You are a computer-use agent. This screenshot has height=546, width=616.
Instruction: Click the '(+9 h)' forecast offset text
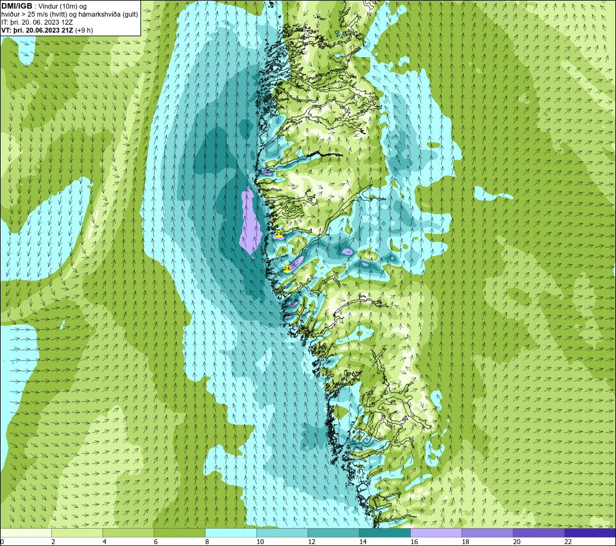point(84,30)
